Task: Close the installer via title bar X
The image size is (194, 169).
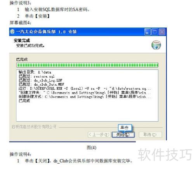Action: click(162, 32)
